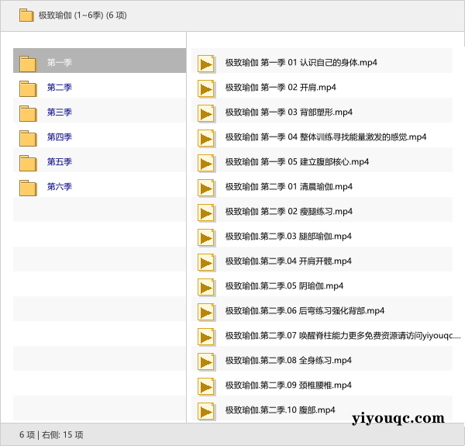The height and width of the screenshot is (446, 465).
Task: Click video icon for 01 认识自己的身体.mp4
Action: pyautogui.click(x=206, y=64)
